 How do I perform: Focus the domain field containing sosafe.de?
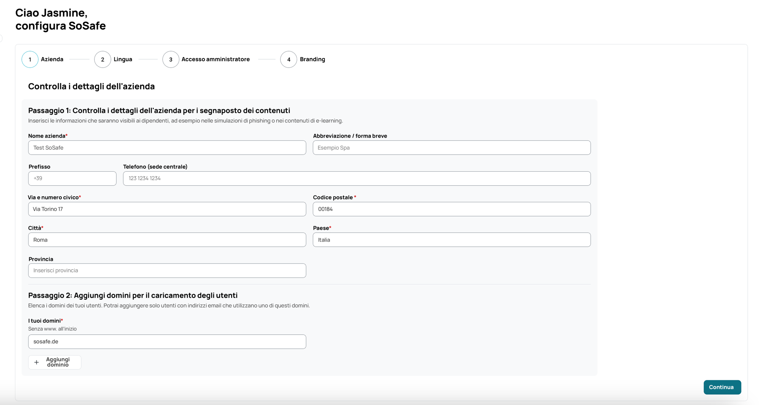pyautogui.click(x=167, y=342)
